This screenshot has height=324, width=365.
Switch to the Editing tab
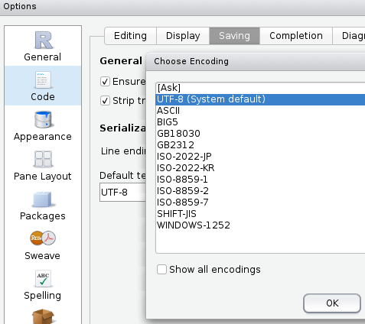pyautogui.click(x=130, y=36)
